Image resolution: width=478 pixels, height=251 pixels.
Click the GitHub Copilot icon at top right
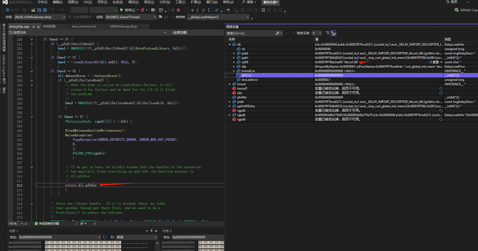(x=456, y=10)
